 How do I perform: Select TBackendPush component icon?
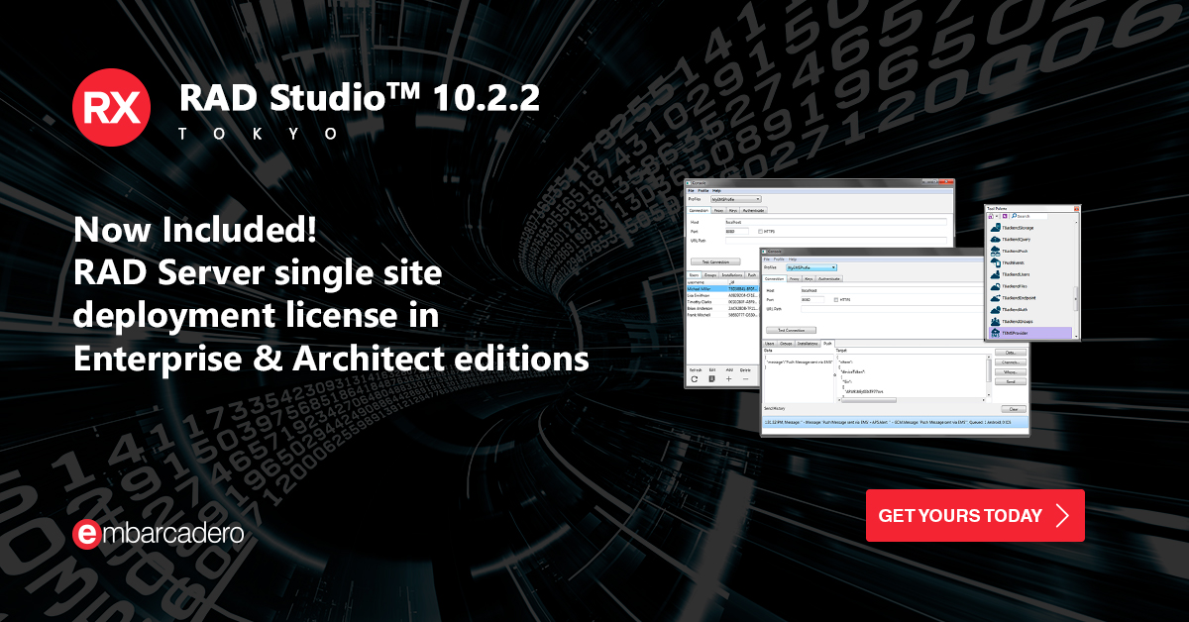tap(996, 251)
